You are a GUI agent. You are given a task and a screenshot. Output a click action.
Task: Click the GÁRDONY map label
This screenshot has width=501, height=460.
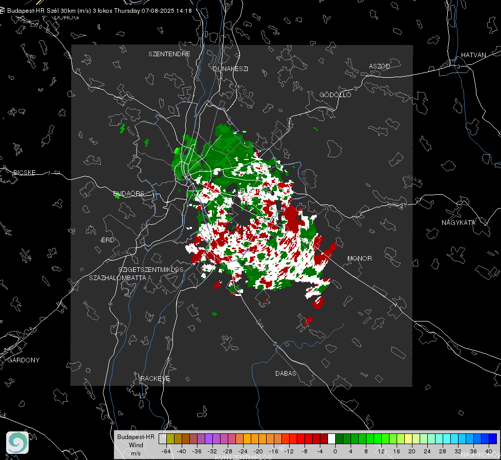pos(24,360)
